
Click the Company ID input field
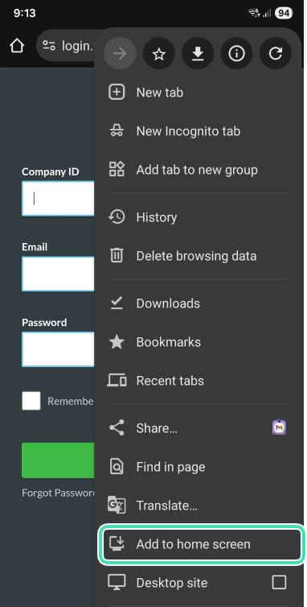[x=58, y=198]
